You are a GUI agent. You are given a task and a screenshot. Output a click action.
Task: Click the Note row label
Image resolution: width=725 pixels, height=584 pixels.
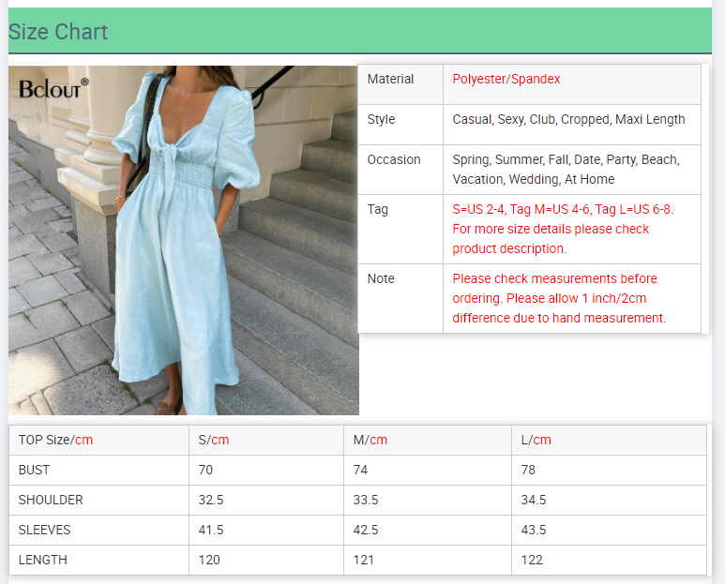coord(381,279)
